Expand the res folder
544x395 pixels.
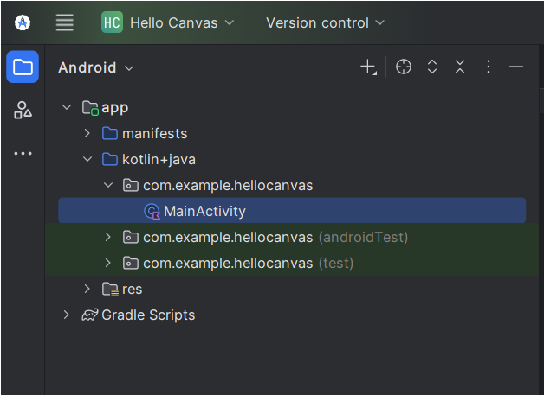tap(87, 289)
